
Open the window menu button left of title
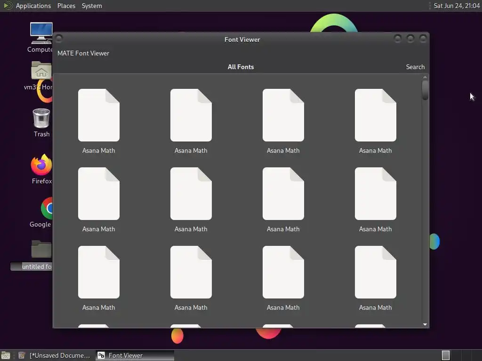coord(59,39)
